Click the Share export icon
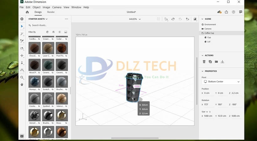Image resolution: width=257 pixels, height=141 pixels. click(226, 12)
